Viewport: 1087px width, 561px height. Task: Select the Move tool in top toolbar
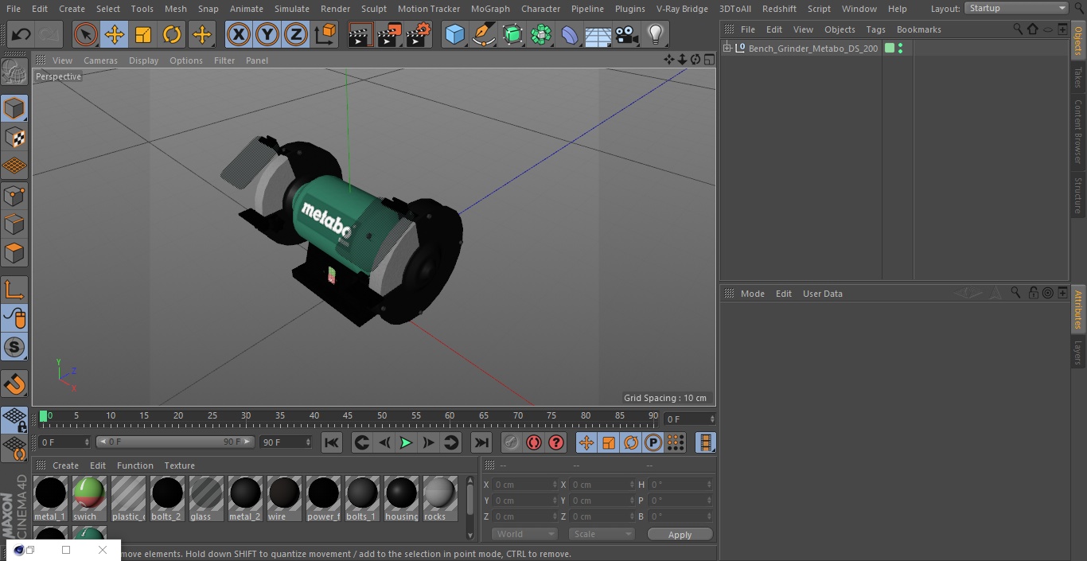coord(115,35)
